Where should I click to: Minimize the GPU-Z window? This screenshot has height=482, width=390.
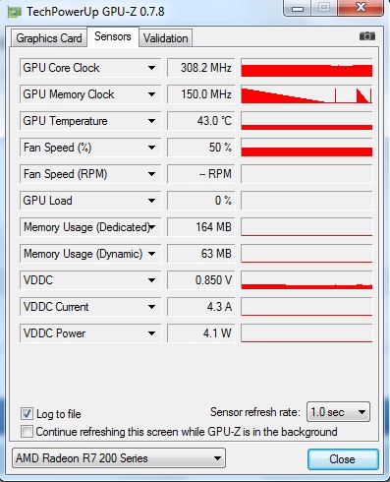pos(298,8)
